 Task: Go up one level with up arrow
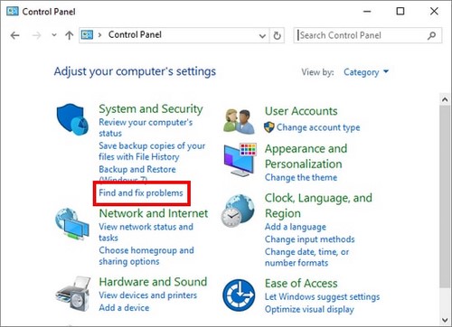click(70, 35)
